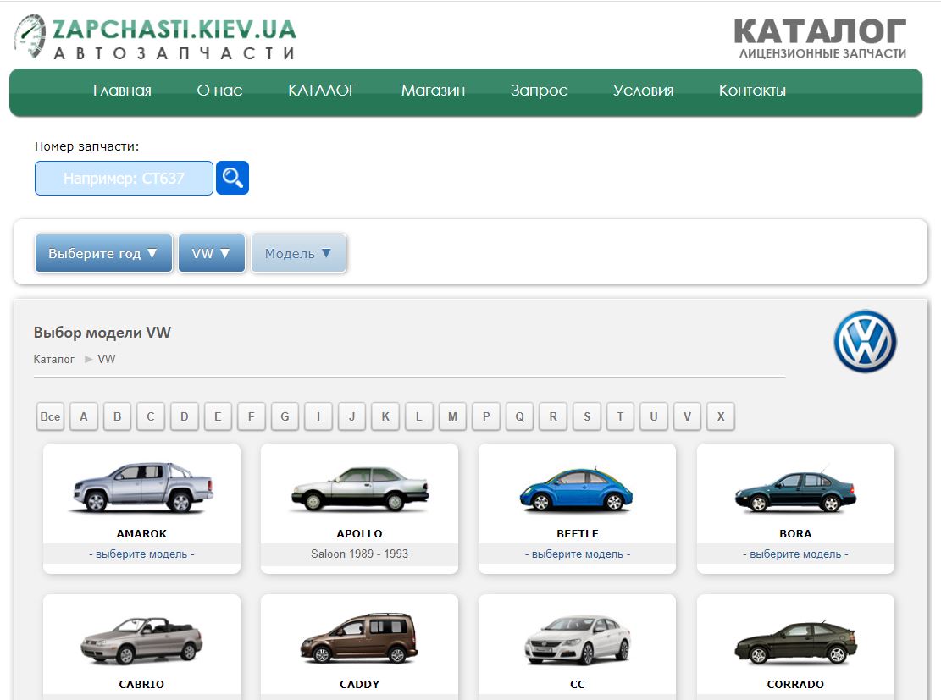Screen dimensions: 941x700
Task: Click the 'CADDY' model name
Action: click(359, 684)
